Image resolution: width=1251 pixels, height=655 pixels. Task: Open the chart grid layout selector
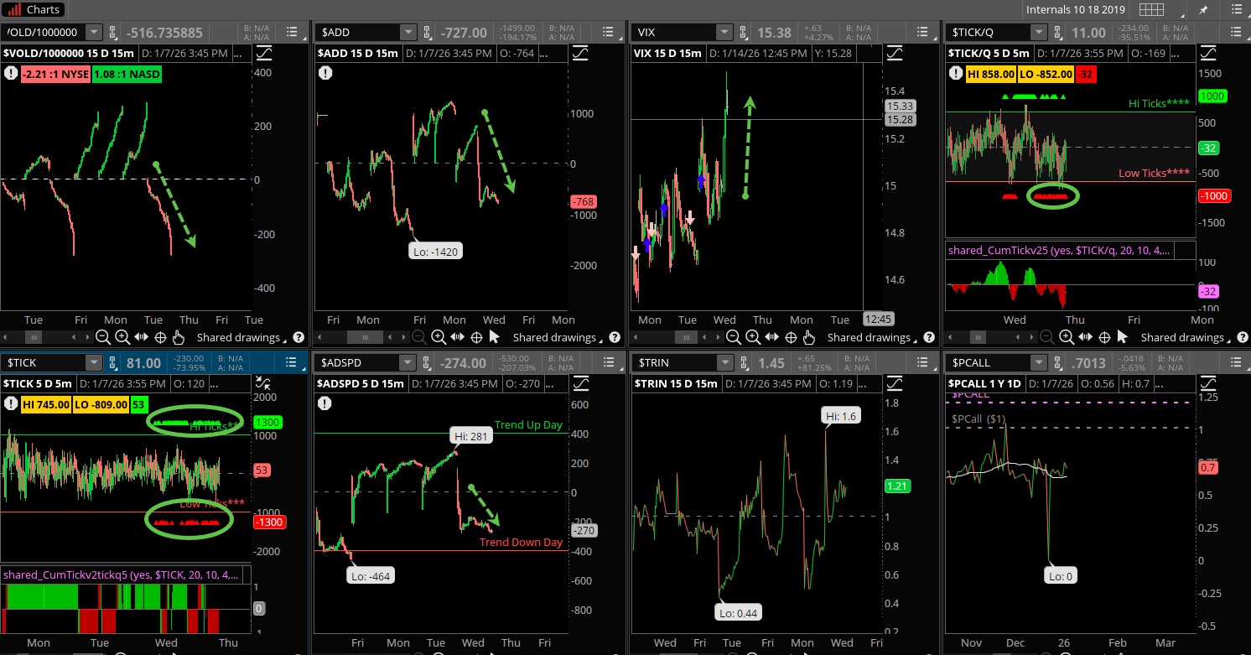coord(1152,10)
